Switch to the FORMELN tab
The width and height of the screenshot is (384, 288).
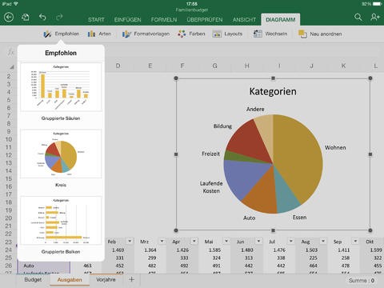[x=164, y=20]
